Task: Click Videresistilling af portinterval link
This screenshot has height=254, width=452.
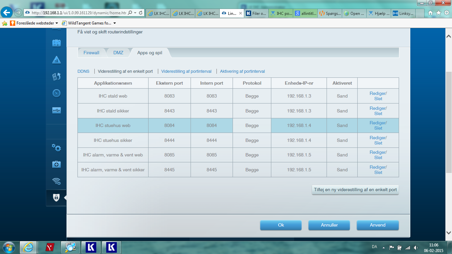Action: [186, 71]
